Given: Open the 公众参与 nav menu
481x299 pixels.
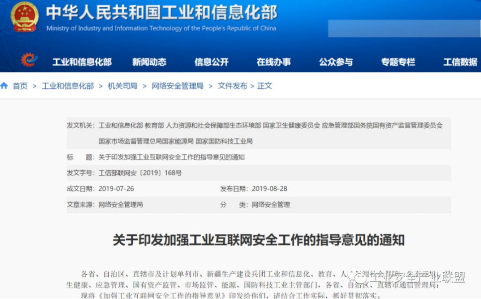Looking at the screenshot, I should pos(336,62).
